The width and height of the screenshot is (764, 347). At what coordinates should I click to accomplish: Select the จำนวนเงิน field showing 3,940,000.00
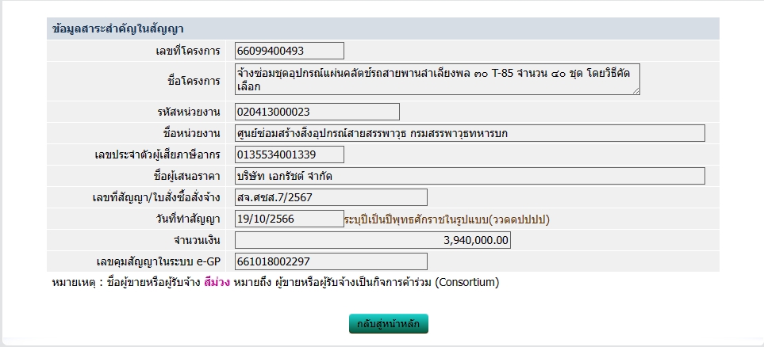coord(373,240)
